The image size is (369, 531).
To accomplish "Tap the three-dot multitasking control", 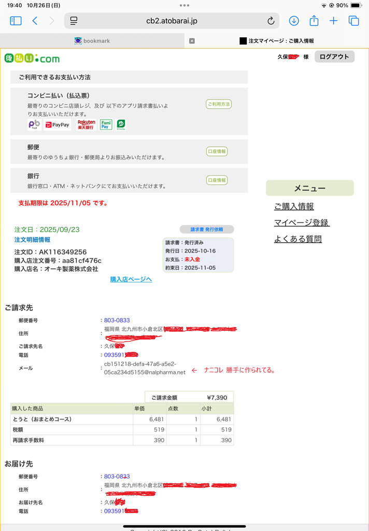I will coord(184,5).
